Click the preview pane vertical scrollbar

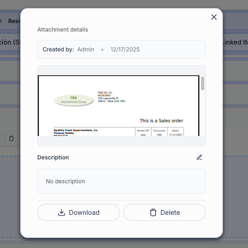(202, 83)
